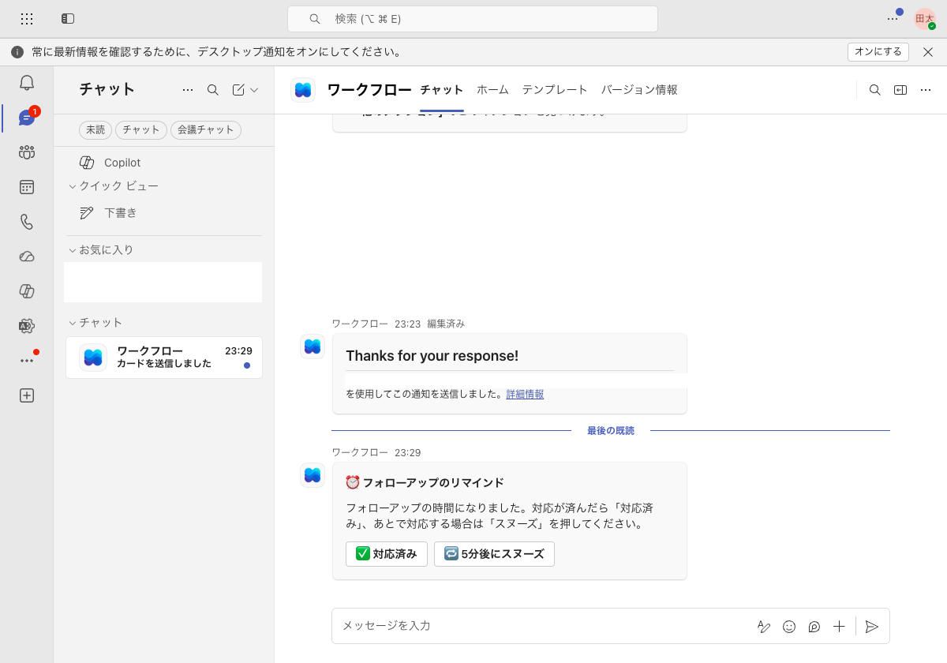Open the format text options in compose box
Viewport: 947px width, 663px height.
[764, 627]
